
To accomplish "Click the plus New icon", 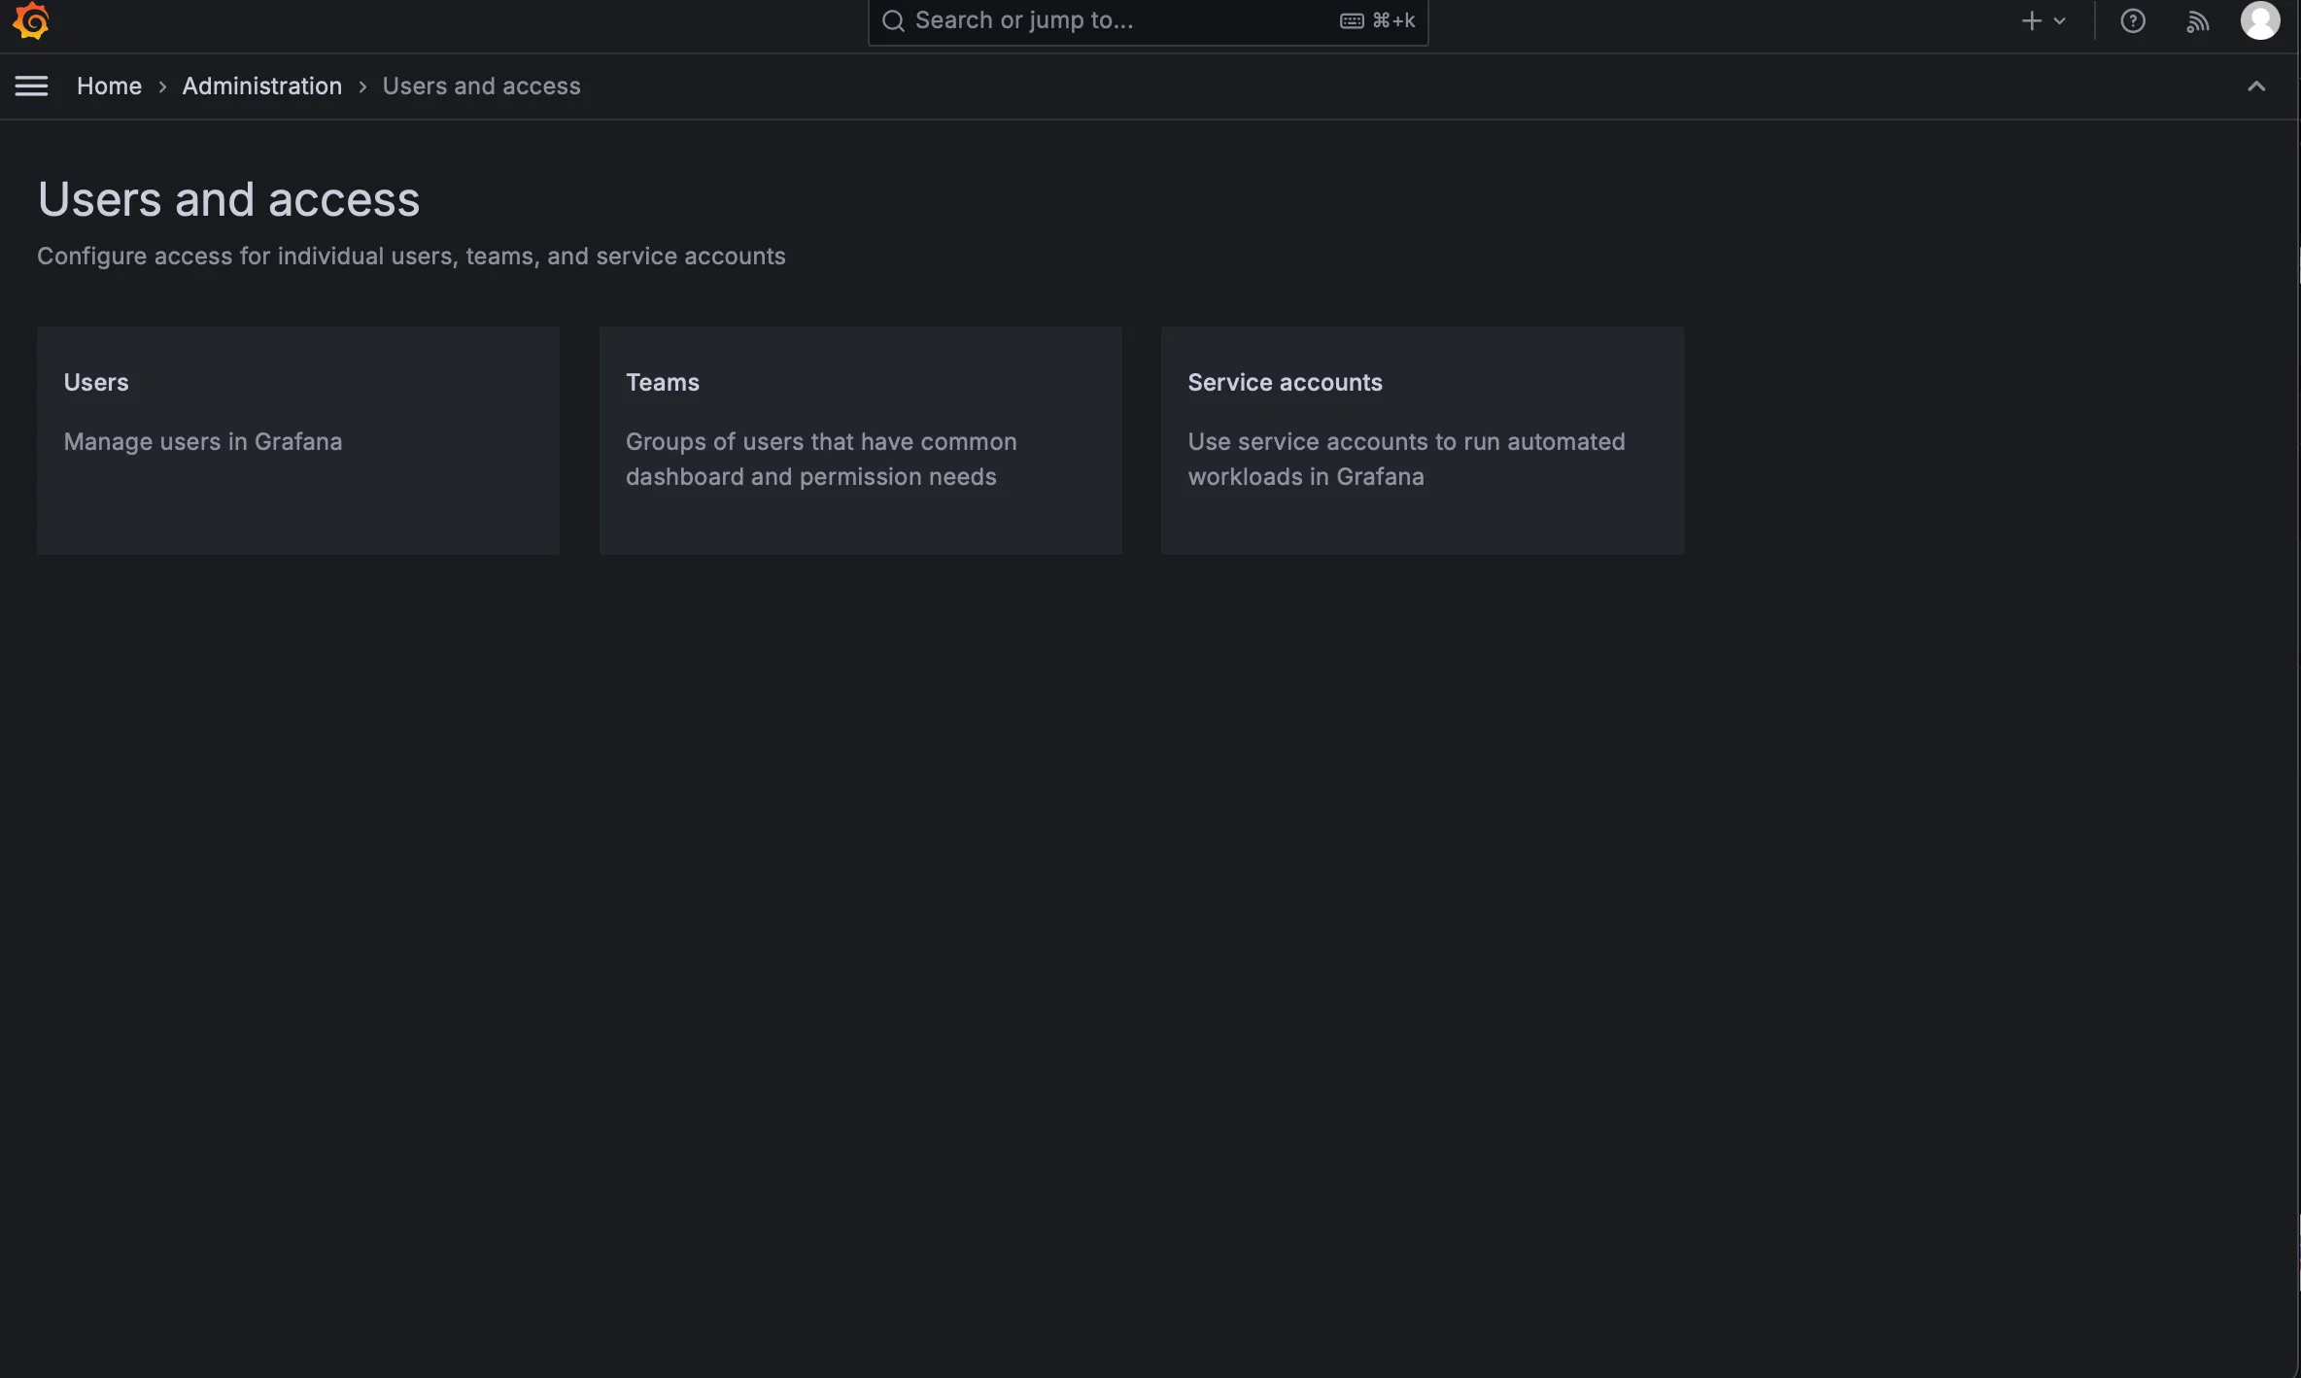I will coord(2031,20).
